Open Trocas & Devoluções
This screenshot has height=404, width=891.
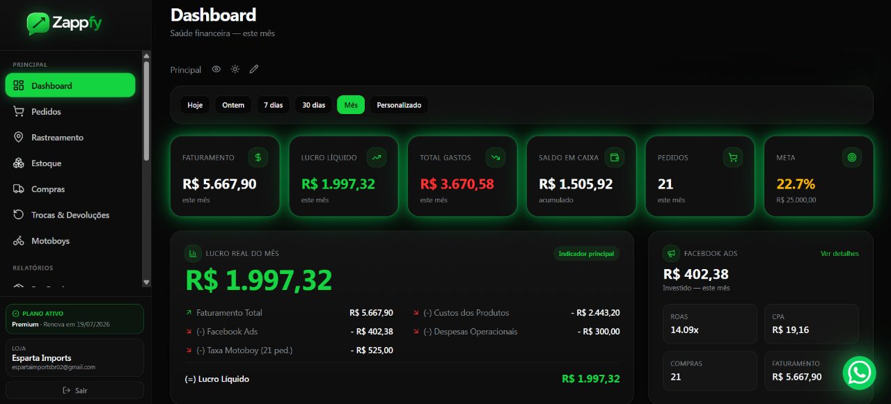70,215
